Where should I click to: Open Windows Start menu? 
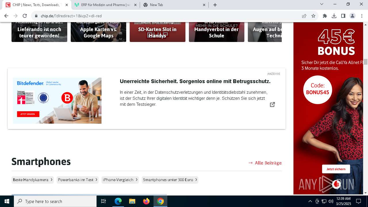[x=7, y=201]
